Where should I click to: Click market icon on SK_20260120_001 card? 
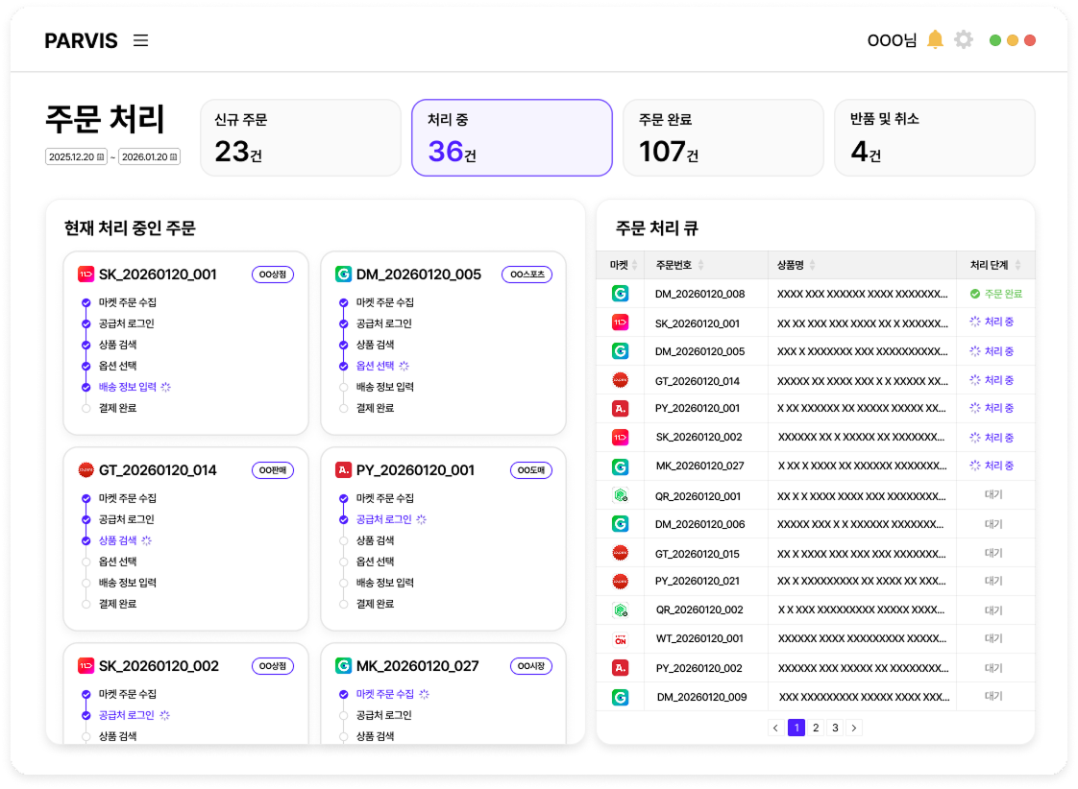tap(86, 274)
